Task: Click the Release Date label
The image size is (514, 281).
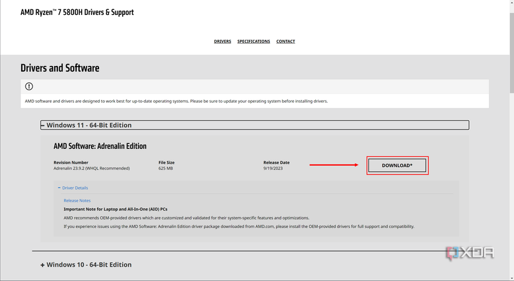Action: 277,162
